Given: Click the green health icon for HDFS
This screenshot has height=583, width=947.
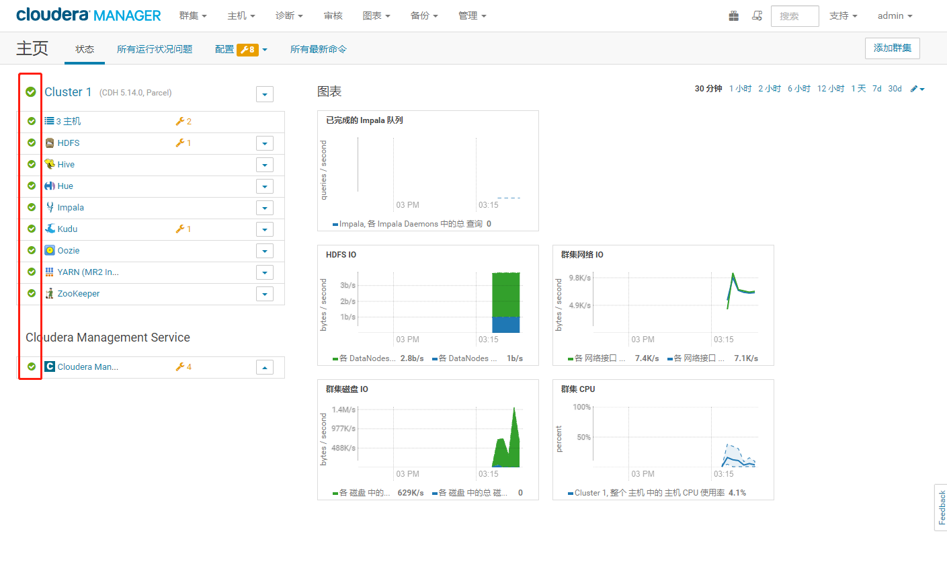Looking at the screenshot, I should tap(32, 143).
